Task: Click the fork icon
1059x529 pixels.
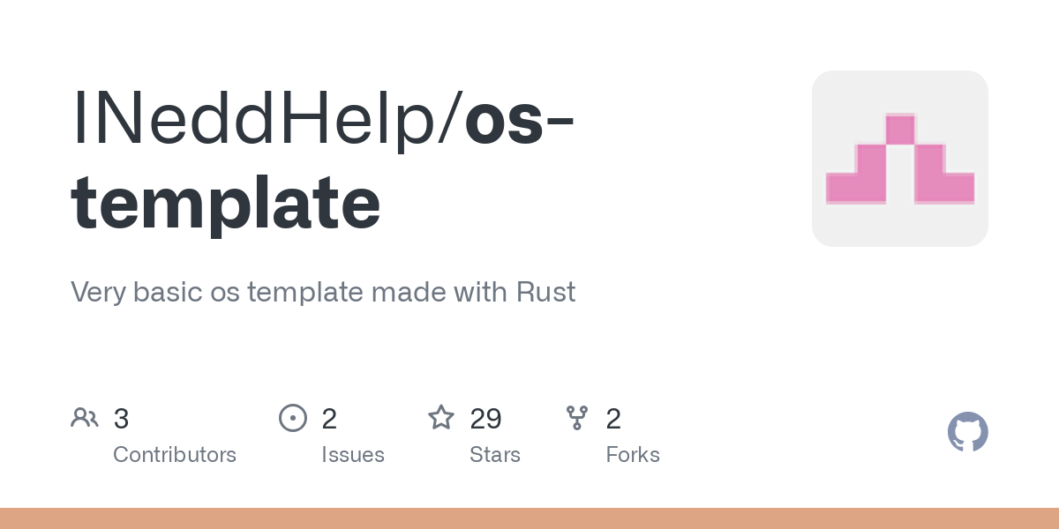Action: (x=577, y=418)
